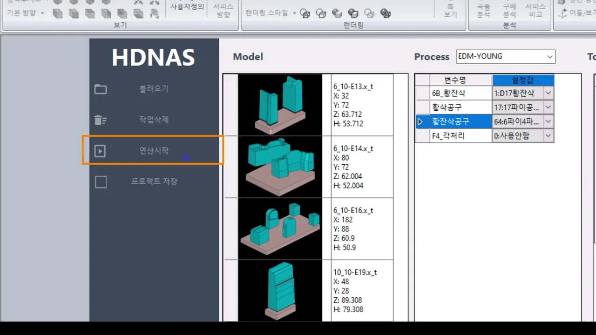Click the folder icon beside 불러오기
Image resolution: width=596 pixels, height=335 pixels.
(101, 89)
